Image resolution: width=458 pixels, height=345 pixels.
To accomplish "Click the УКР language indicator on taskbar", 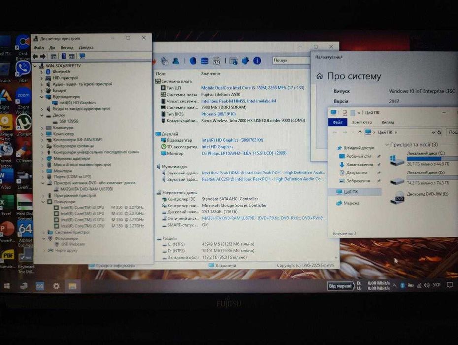I will coord(437,285).
